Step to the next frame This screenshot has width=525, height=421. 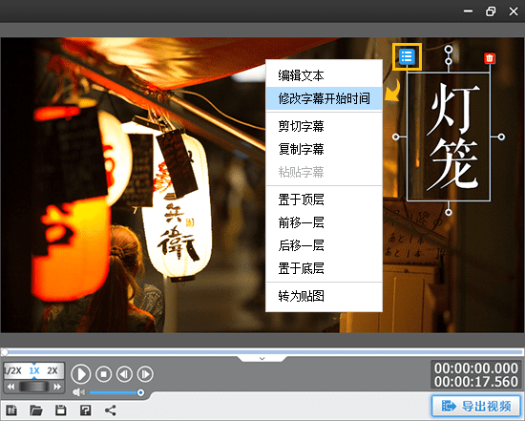pyautogui.click(x=145, y=374)
